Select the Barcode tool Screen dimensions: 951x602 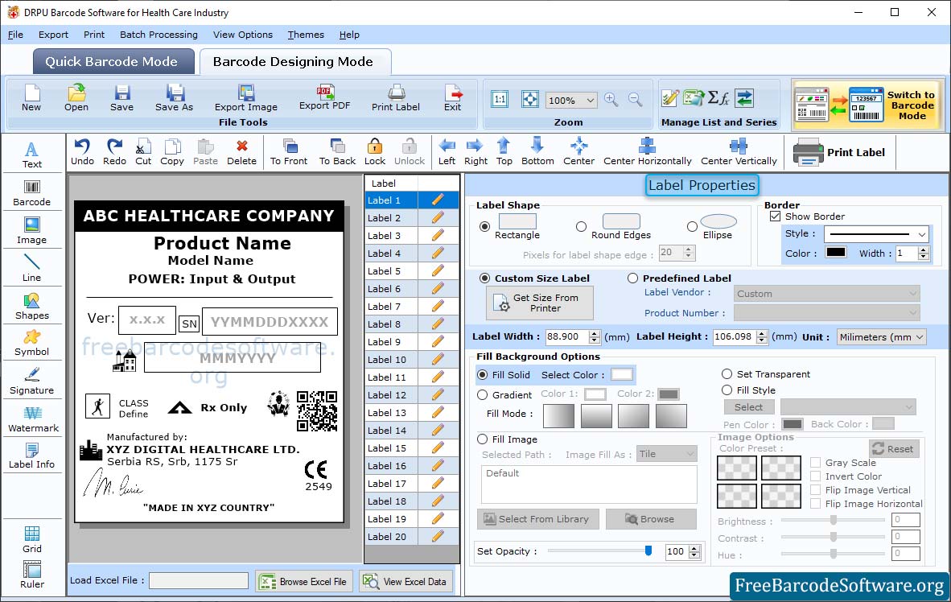tap(31, 193)
